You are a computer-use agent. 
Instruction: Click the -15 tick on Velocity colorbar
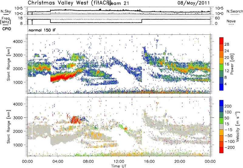click(x=228, y=129)
